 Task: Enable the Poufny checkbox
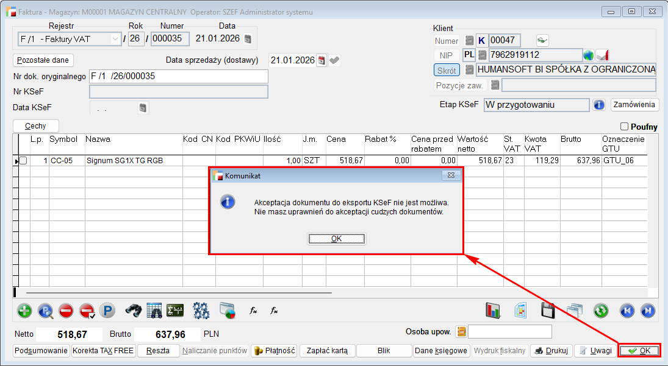(x=624, y=127)
